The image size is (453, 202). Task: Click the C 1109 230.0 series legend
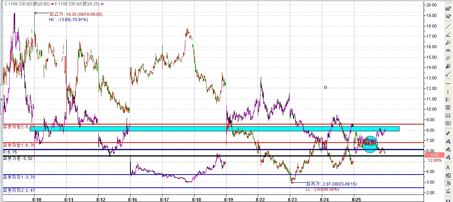click(x=26, y=3)
